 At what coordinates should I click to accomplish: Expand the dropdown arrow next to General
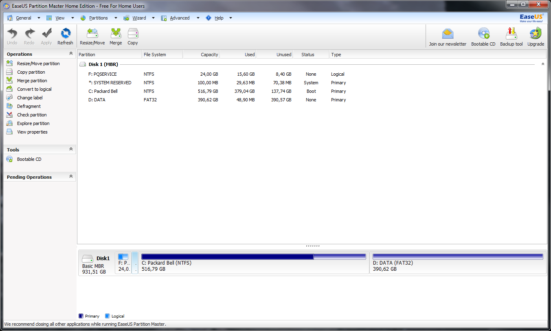(39, 18)
